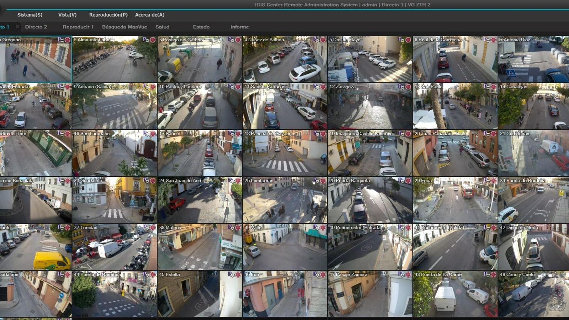Viewport: 569px width, 320px height.
Task: Toggle record indicator on 47 Pasaje Zamora
Action: click(x=408, y=274)
